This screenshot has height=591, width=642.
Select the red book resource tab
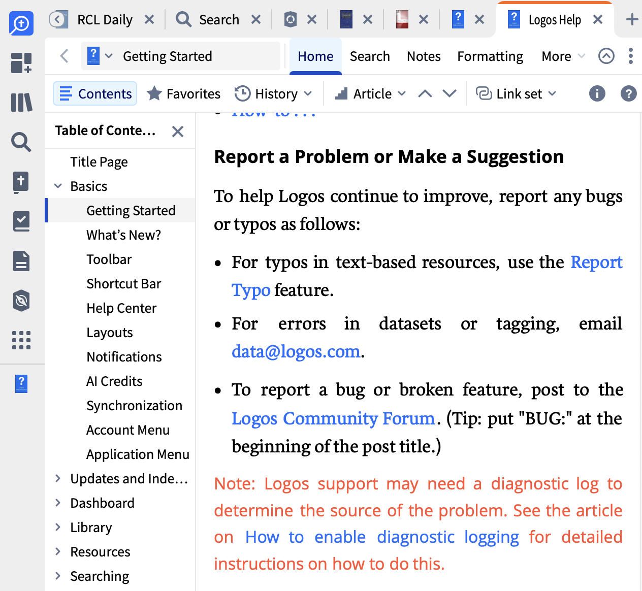(x=402, y=20)
